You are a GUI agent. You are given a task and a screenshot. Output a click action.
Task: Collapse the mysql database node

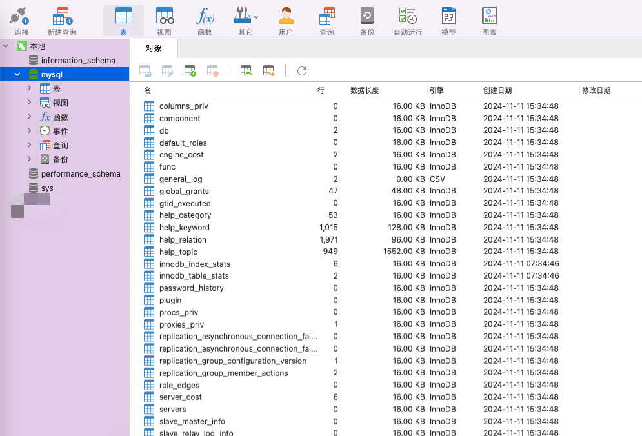(17, 75)
